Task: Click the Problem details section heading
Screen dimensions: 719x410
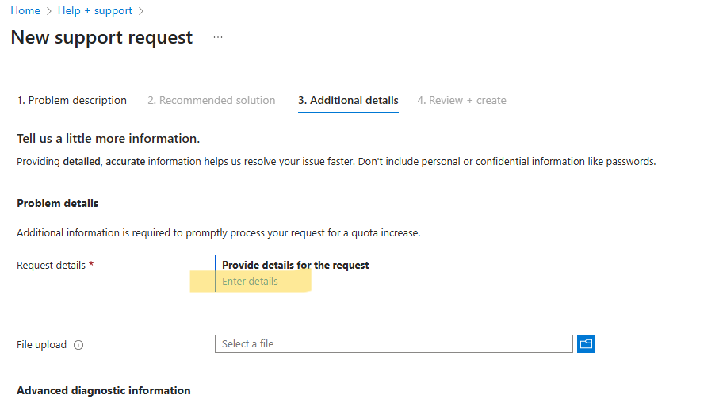Action: (x=57, y=204)
